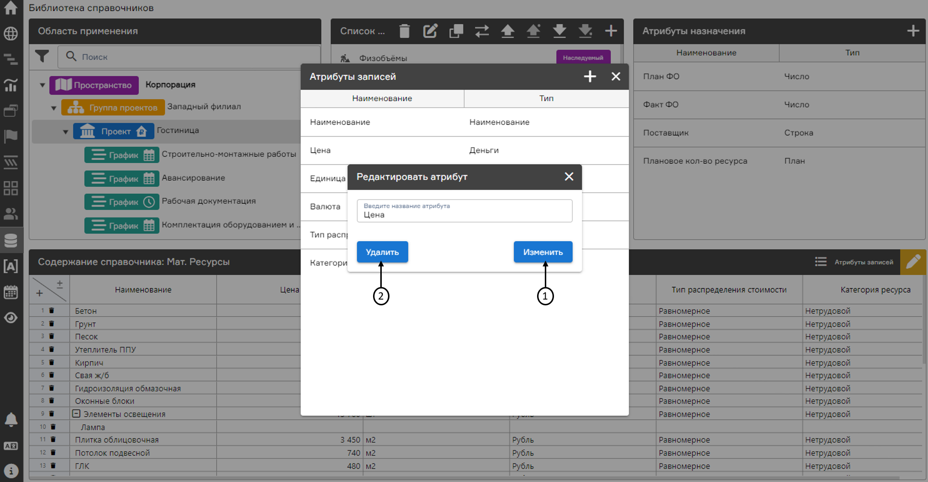Close the Редактировать атрибут dialog
The image size is (928, 482).
click(x=569, y=177)
